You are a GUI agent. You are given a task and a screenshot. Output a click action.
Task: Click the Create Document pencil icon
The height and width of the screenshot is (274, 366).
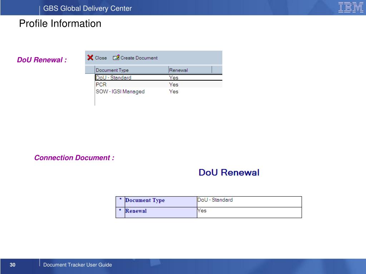[116, 57]
